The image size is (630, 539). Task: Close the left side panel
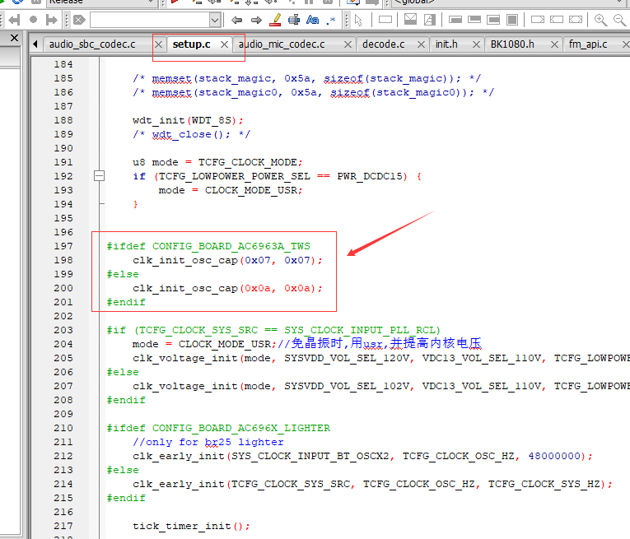pyautogui.click(x=15, y=38)
